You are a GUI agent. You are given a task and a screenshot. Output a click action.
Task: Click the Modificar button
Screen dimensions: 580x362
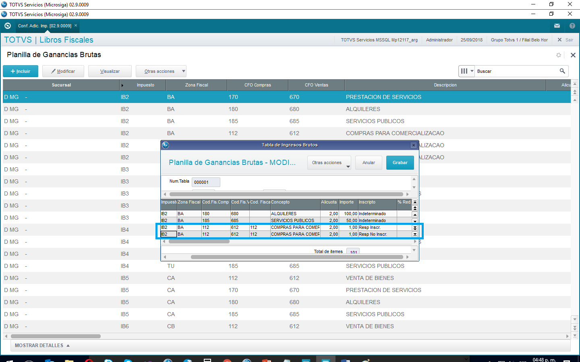pyautogui.click(x=63, y=71)
